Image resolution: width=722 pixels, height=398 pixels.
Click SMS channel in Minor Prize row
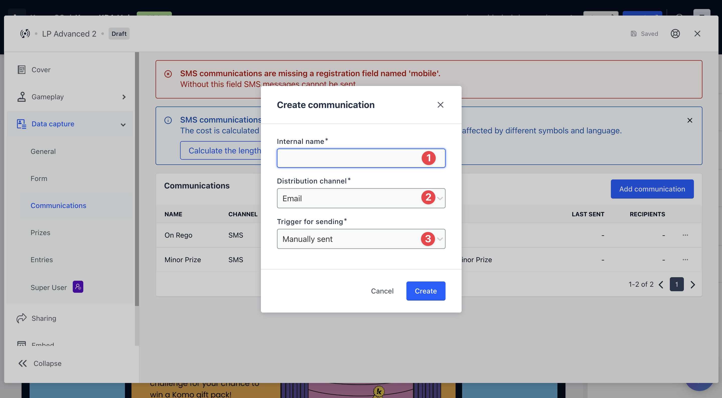point(236,260)
